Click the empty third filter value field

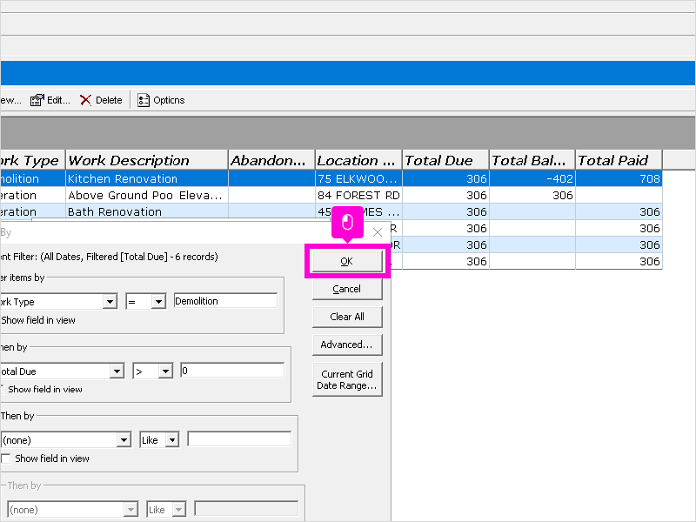pyautogui.click(x=239, y=439)
